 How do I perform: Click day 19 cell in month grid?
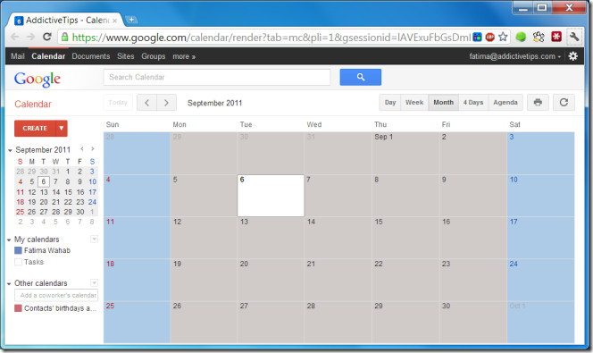(204, 280)
